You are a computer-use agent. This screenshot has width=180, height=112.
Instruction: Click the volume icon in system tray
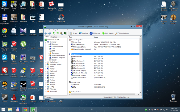[167, 110]
